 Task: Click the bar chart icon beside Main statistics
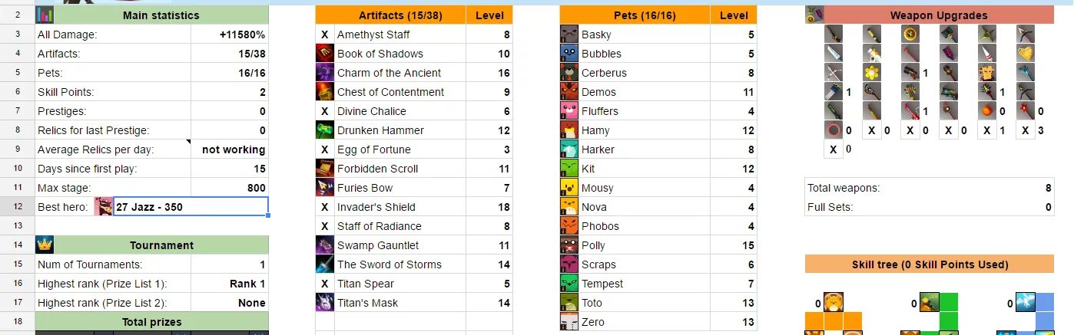pyautogui.click(x=45, y=15)
